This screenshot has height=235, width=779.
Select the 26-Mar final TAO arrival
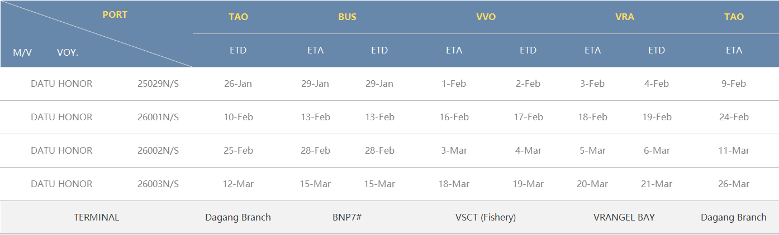click(x=734, y=184)
